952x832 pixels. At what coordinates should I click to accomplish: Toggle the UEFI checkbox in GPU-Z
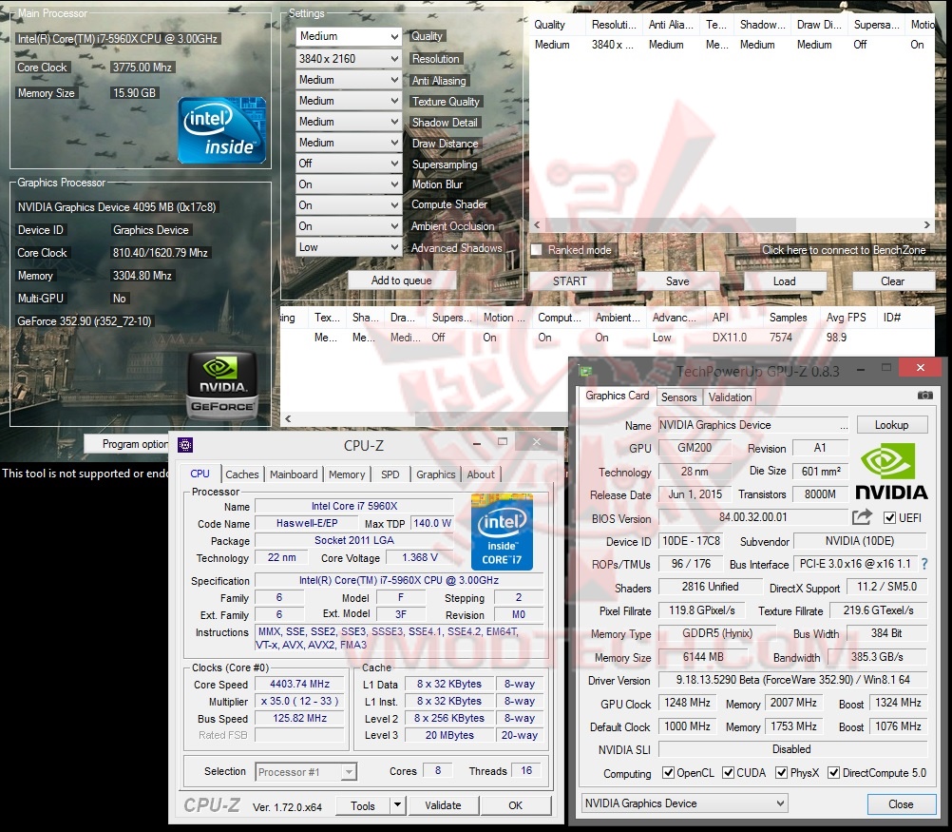coord(889,518)
